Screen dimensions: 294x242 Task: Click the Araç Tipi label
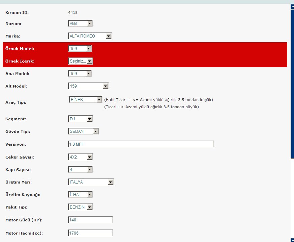pos(16,102)
